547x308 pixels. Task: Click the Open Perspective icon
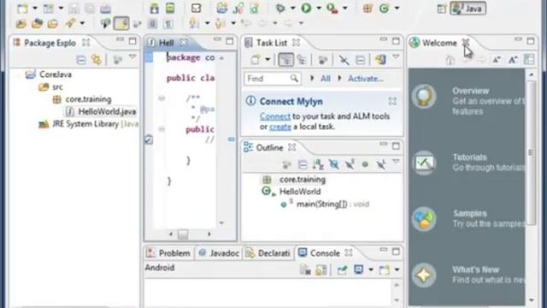[x=442, y=9]
